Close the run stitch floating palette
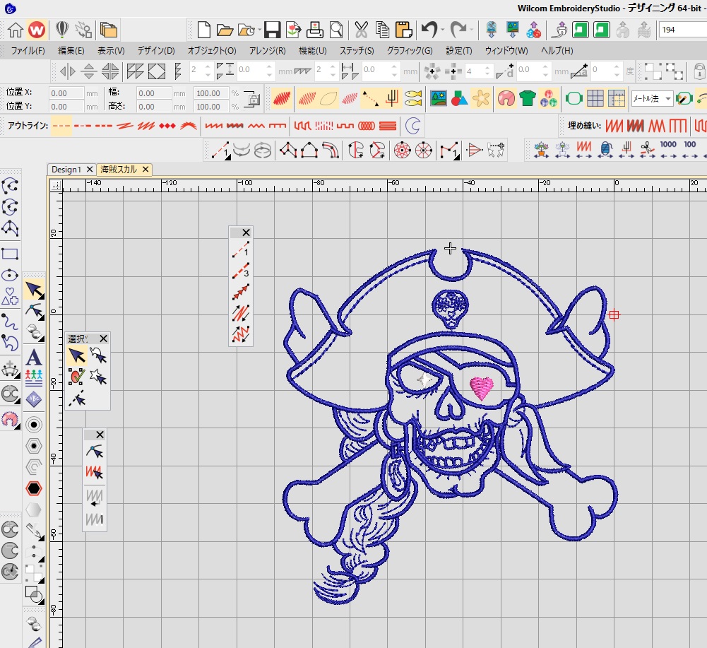 click(x=246, y=232)
